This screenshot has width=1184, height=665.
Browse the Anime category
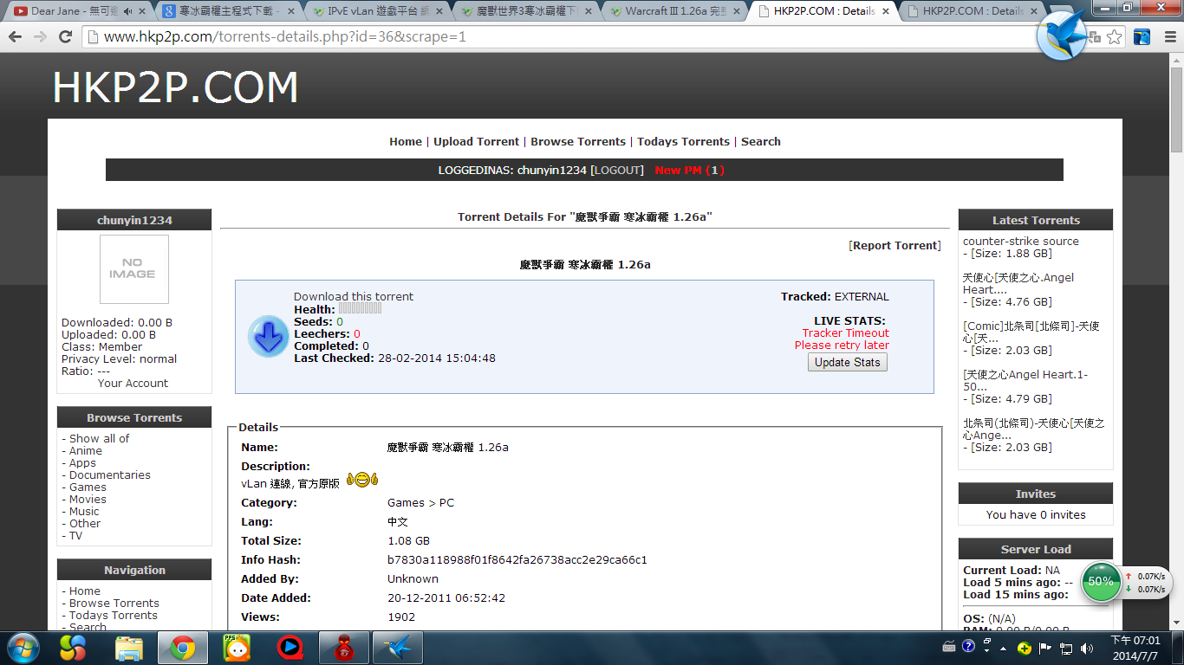click(x=86, y=450)
